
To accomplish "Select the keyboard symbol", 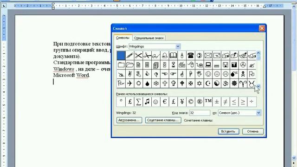I will point(182,65).
